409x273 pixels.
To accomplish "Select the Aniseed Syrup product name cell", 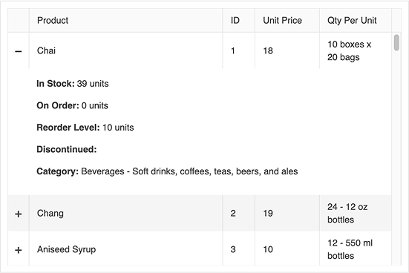I will (125, 249).
